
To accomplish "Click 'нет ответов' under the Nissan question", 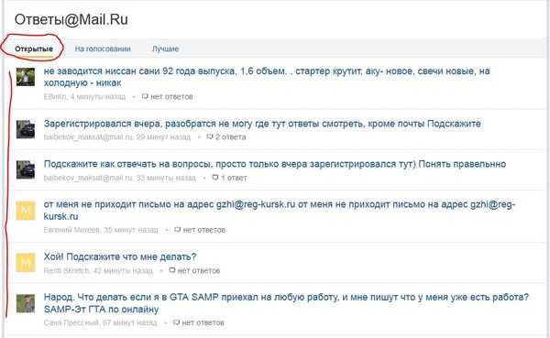I will pyautogui.click(x=168, y=96).
